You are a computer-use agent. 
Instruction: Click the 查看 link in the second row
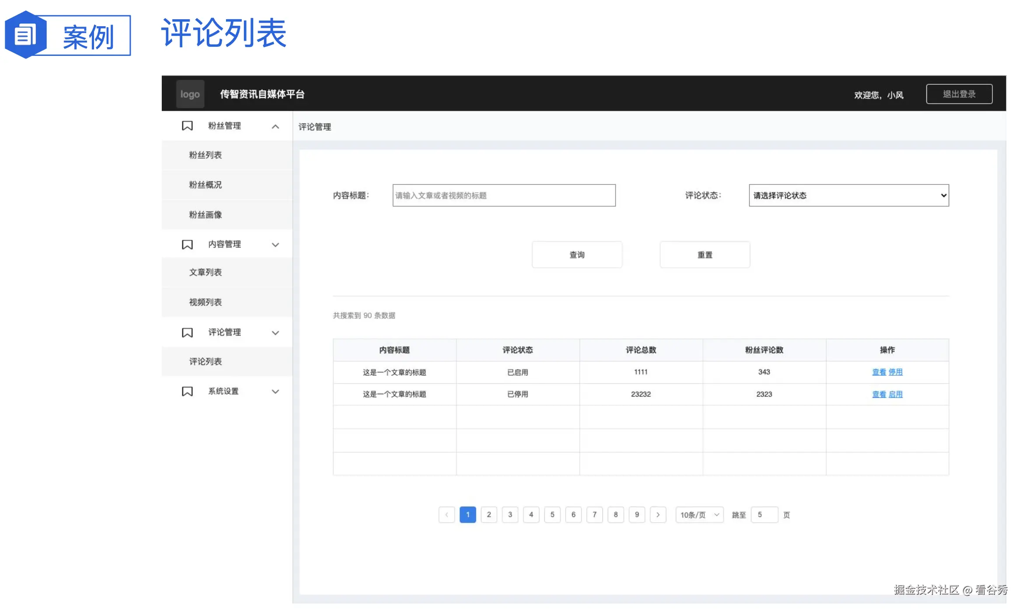pyautogui.click(x=879, y=394)
